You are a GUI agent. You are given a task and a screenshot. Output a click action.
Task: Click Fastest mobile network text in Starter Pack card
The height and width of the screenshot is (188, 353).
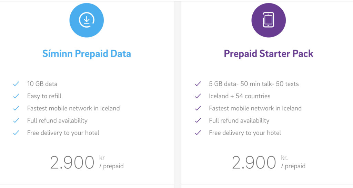[255, 108]
